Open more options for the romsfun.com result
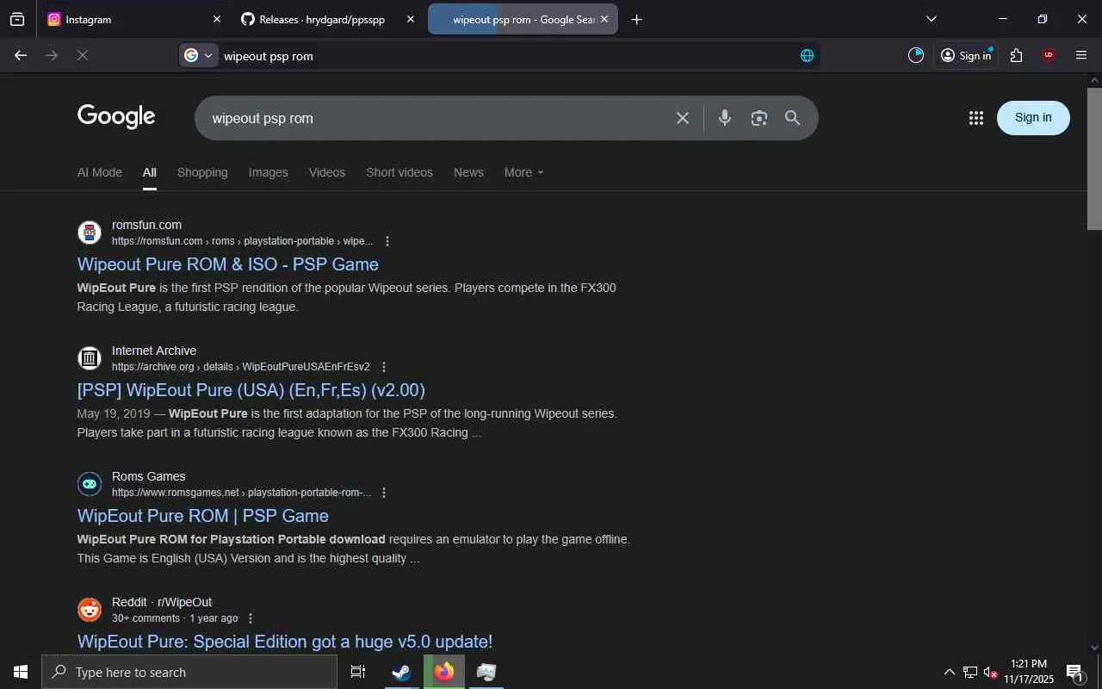Viewport: 1102px width, 689px height. [x=387, y=241]
